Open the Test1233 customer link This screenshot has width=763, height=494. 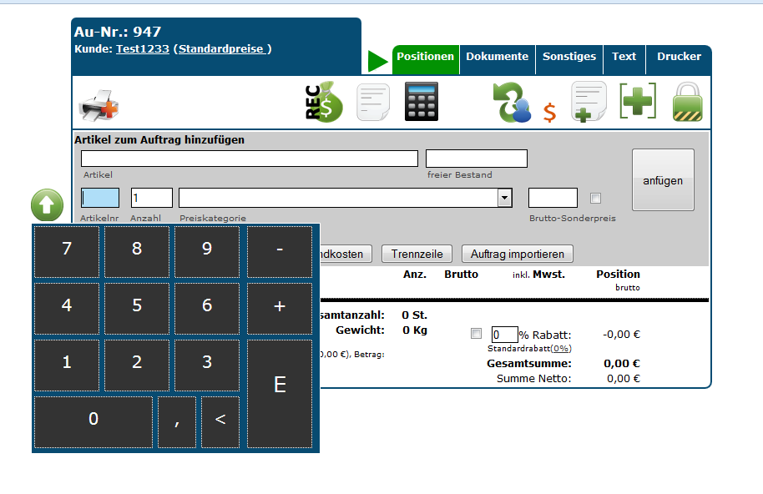pos(142,49)
